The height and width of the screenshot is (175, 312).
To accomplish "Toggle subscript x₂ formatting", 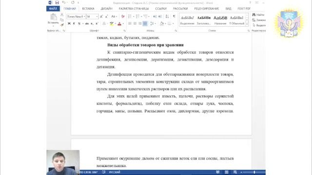I will pyautogui.click(x=92, y=24).
